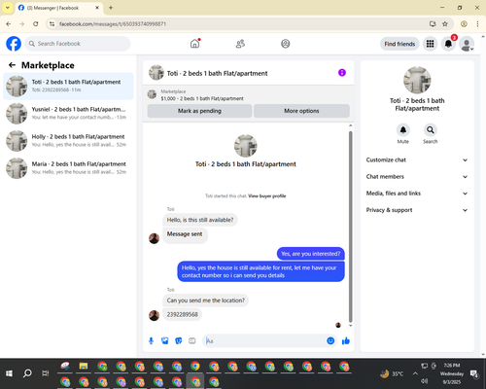Open Windows Start menu
The width and height of the screenshot is (486, 389).
coord(9,373)
